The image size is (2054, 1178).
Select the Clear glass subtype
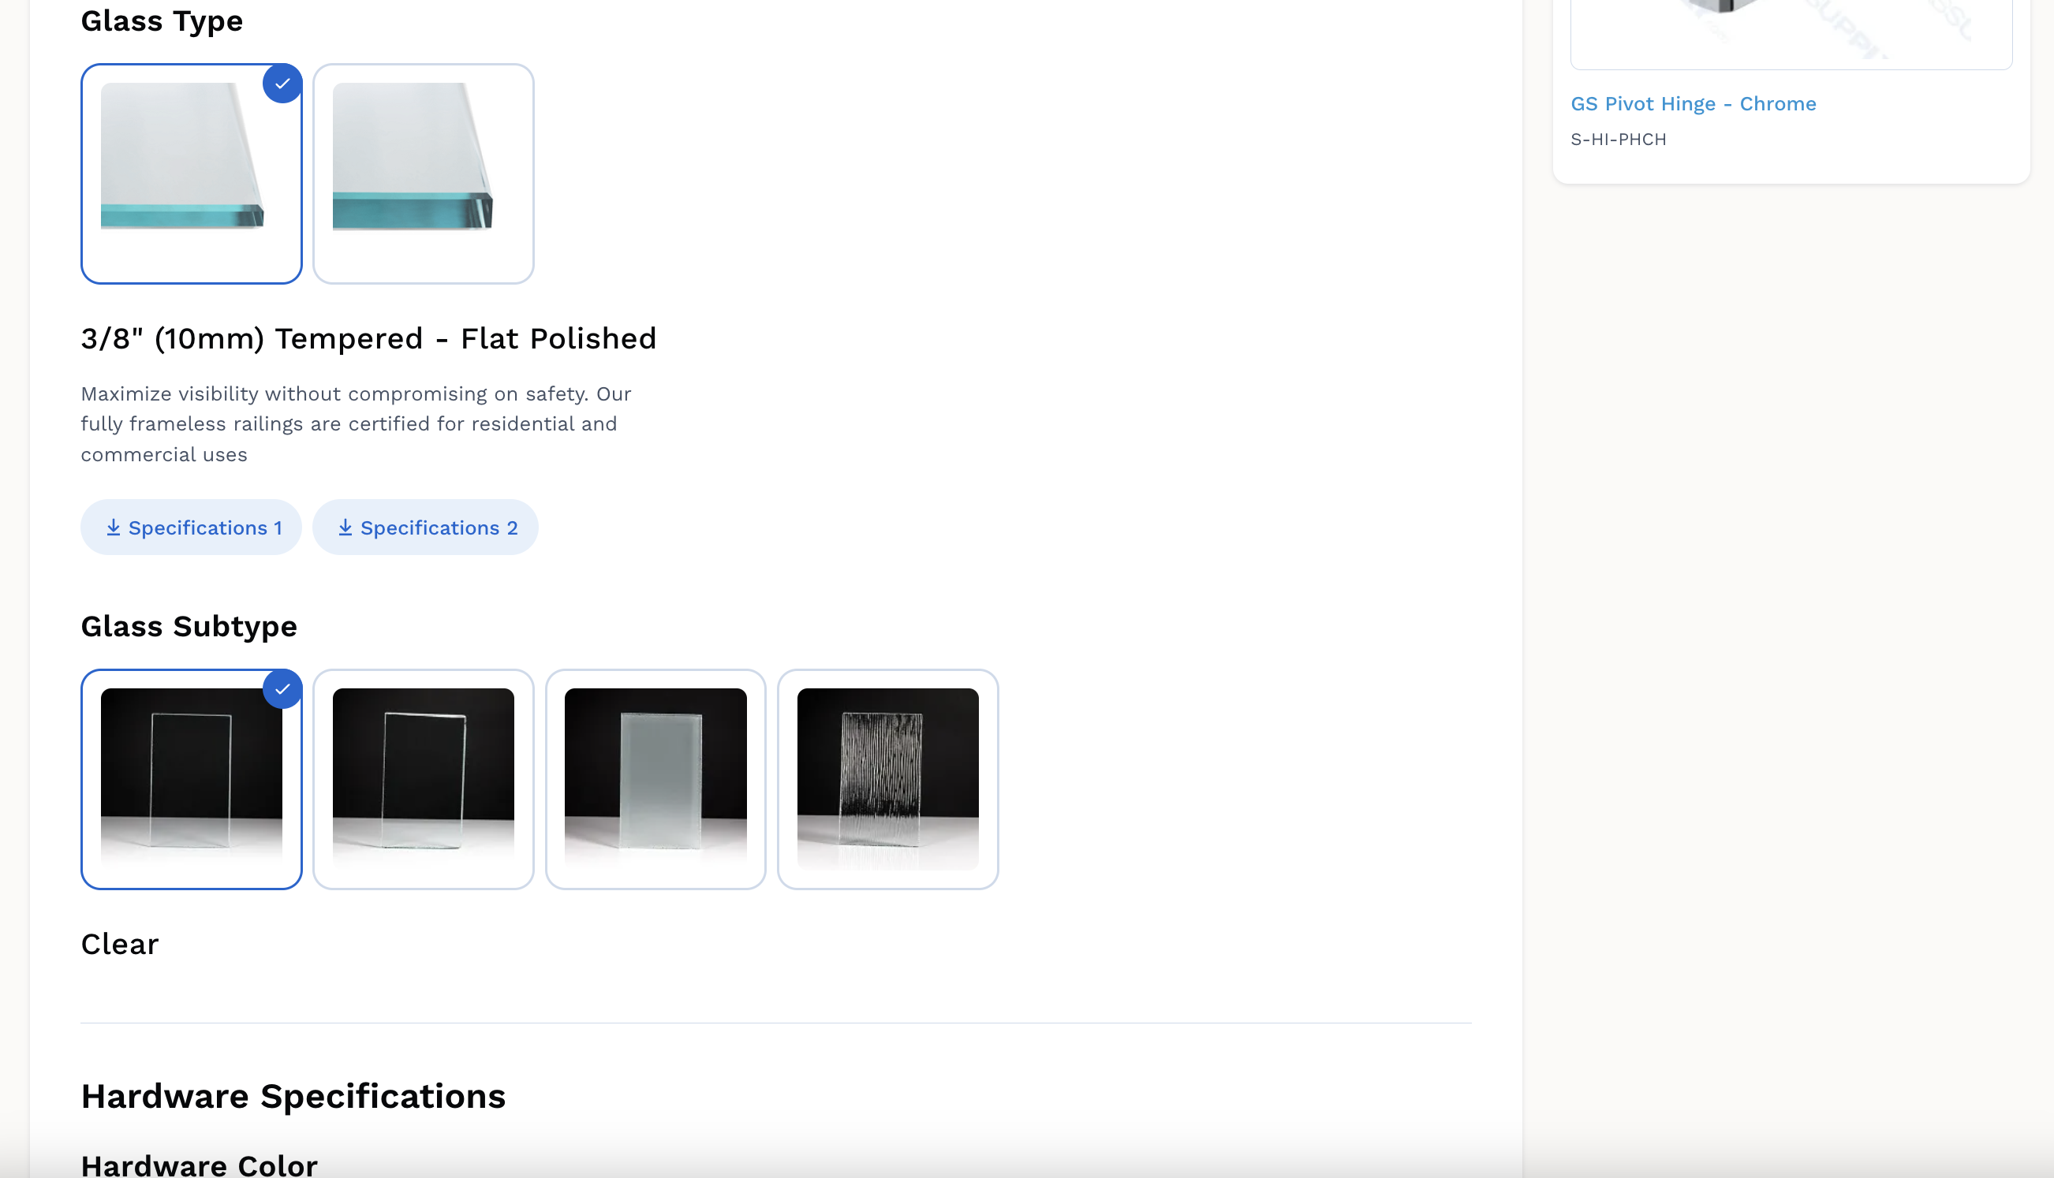pos(191,779)
